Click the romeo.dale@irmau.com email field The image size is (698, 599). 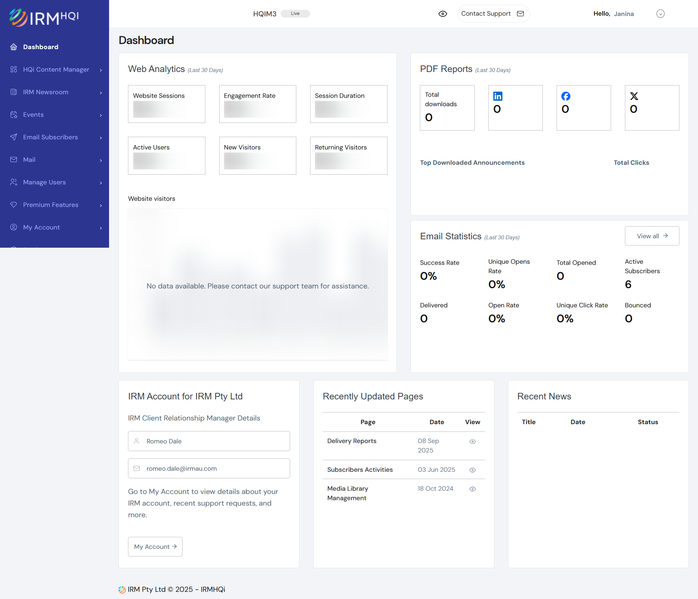pyautogui.click(x=209, y=468)
